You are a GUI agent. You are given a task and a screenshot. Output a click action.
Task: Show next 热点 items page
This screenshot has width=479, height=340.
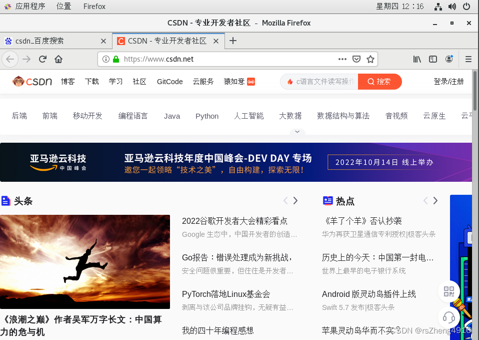click(x=435, y=201)
